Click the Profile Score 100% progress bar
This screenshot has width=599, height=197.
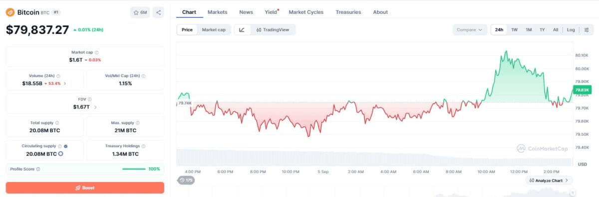tap(134, 169)
